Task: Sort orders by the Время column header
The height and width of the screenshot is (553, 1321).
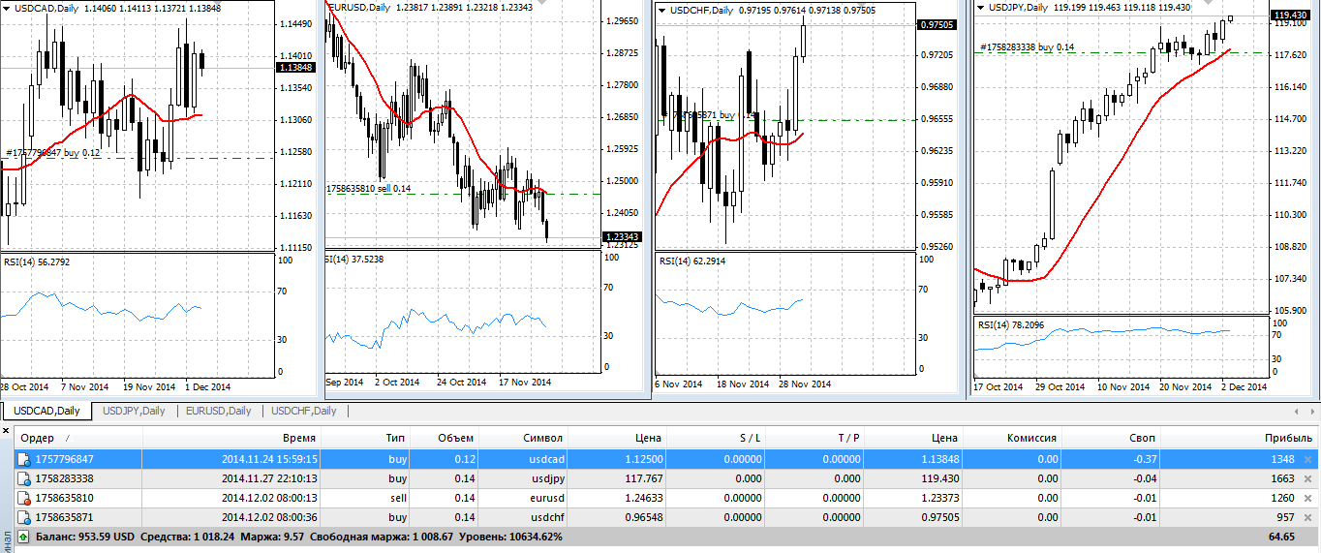Action: tap(298, 438)
